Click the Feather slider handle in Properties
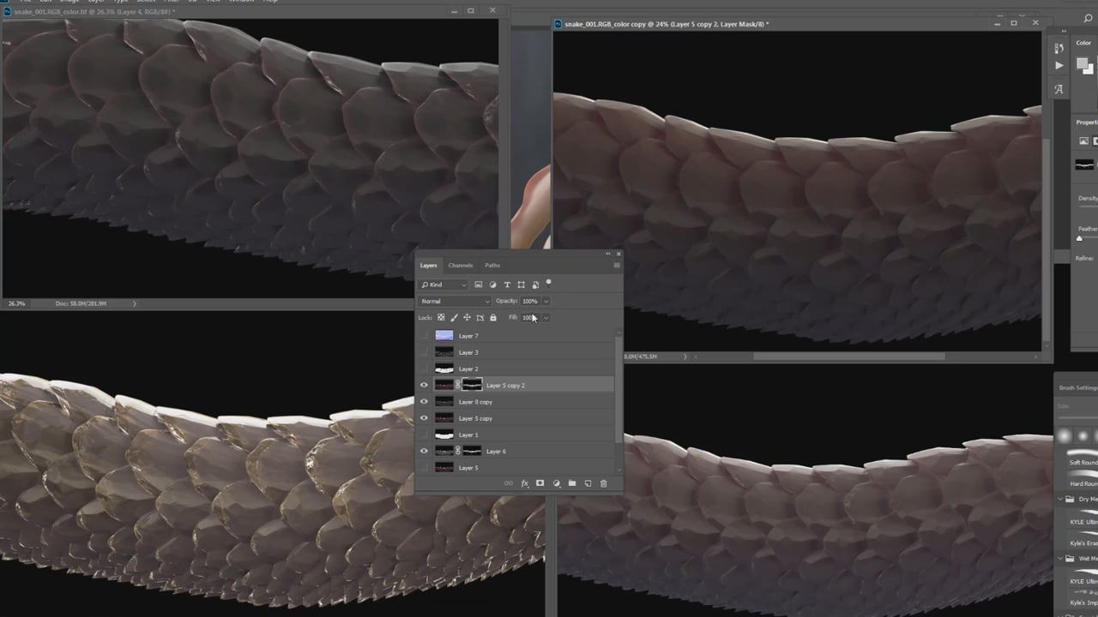The image size is (1098, 617). pos(1079,238)
